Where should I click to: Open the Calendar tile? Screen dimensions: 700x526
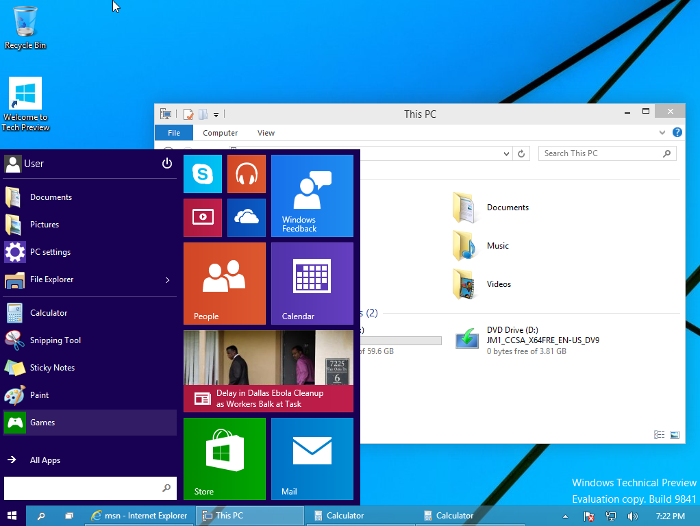pyautogui.click(x=312, y=284)
